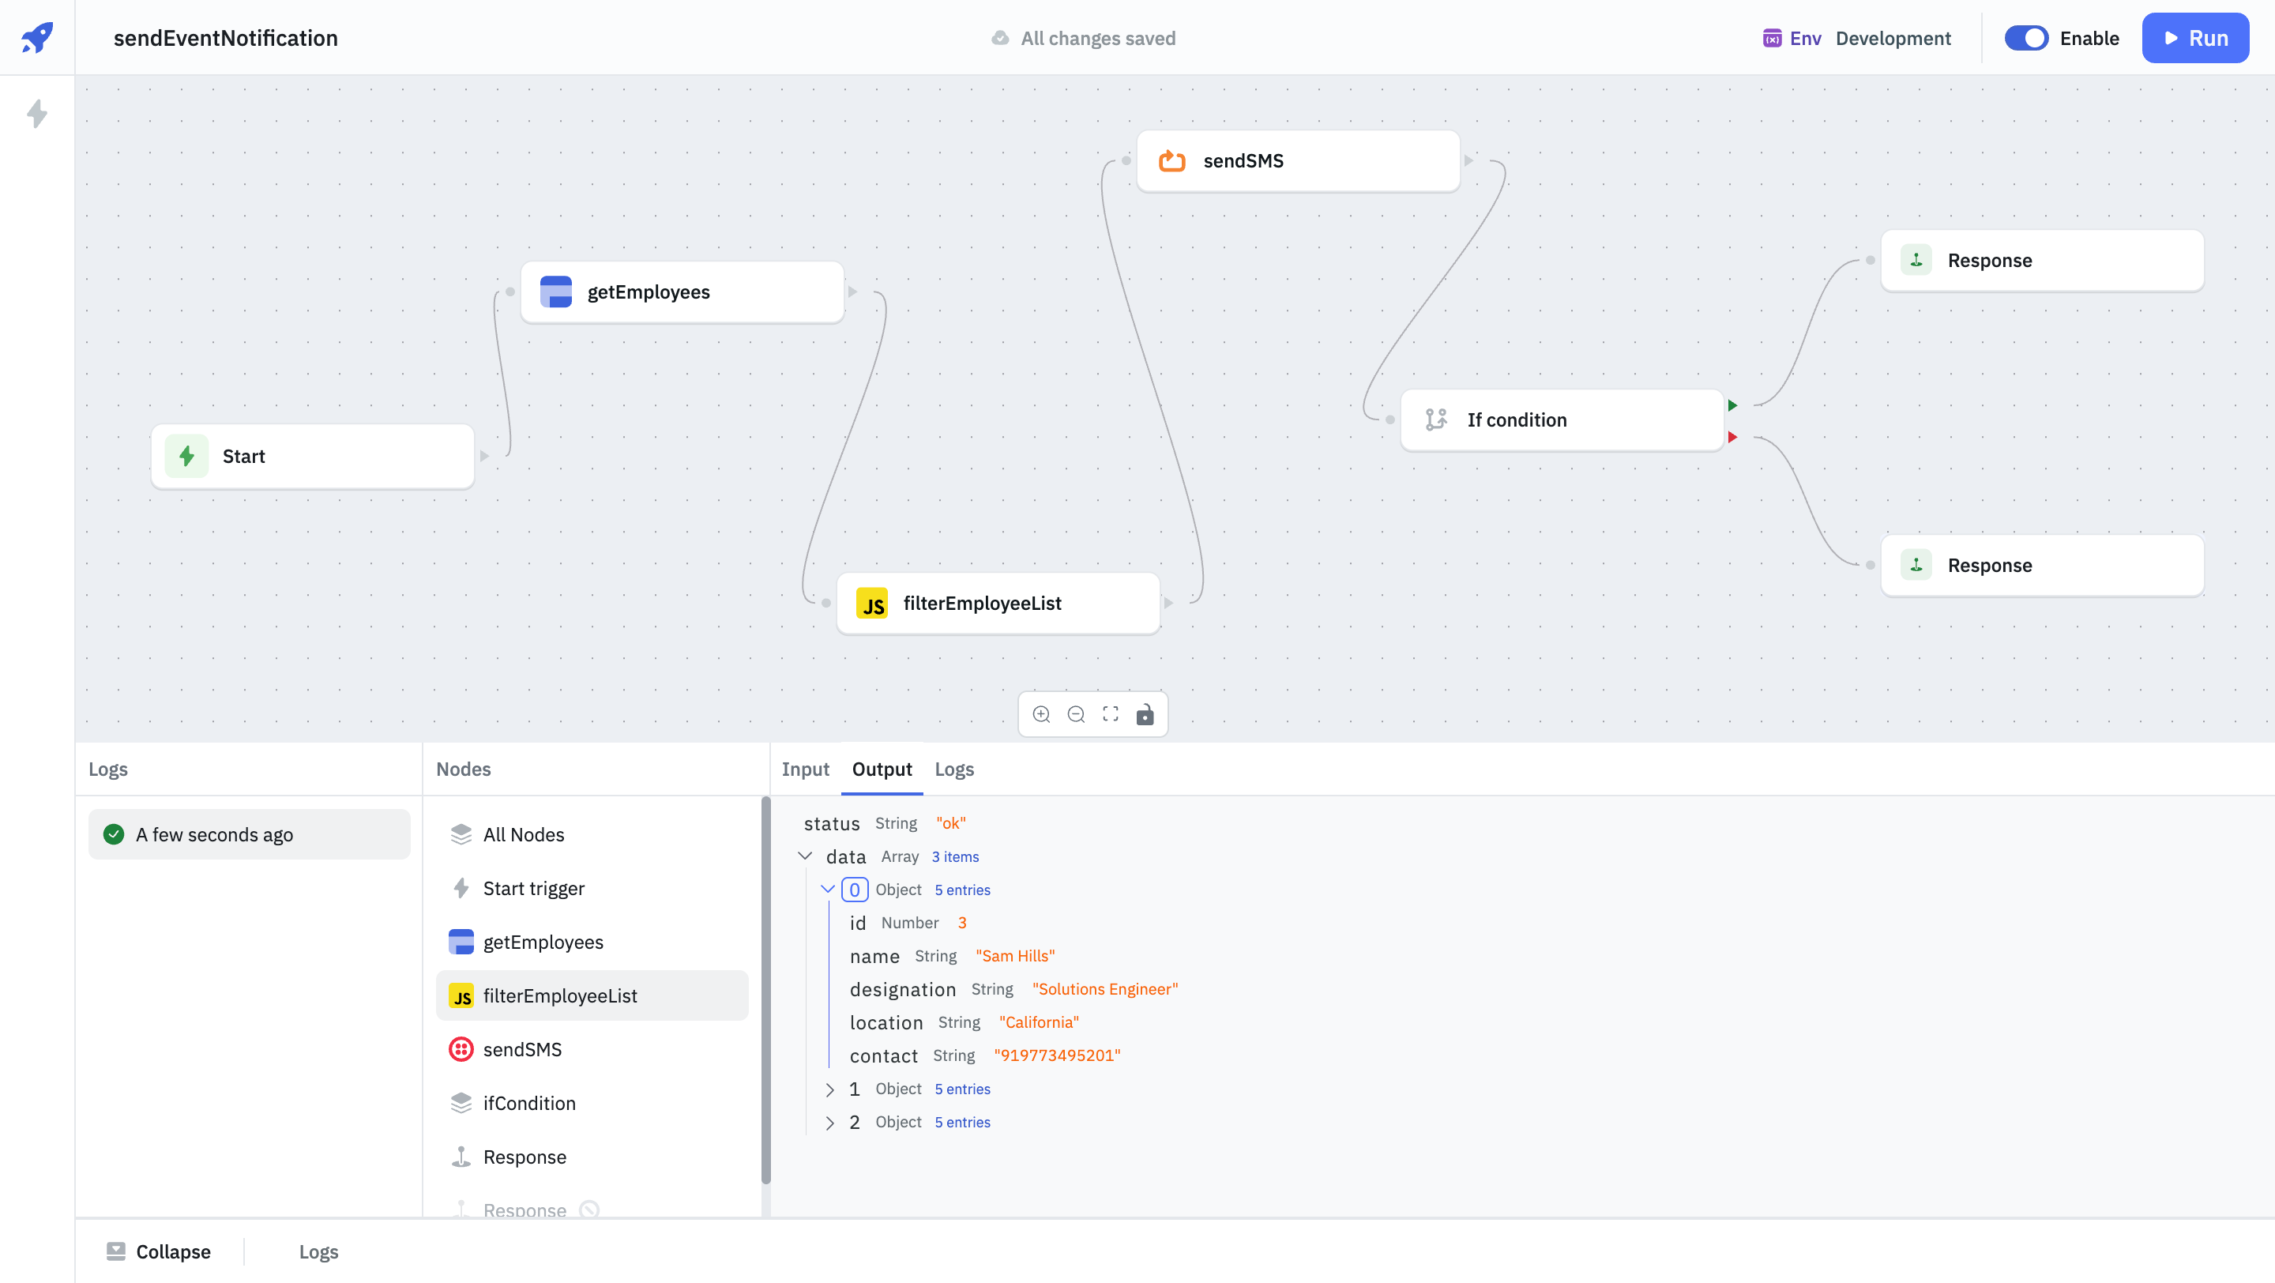Click the Start node icon
Viewport: 2275px width, 1283px height.
187,457
